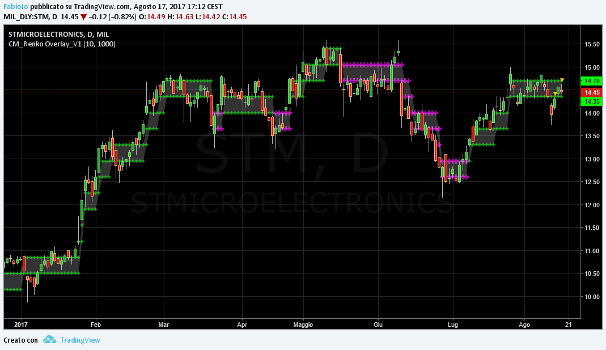Click the red 14.45 current price label
The width and height of the screenshot is (606, 350).
[592, 92]
